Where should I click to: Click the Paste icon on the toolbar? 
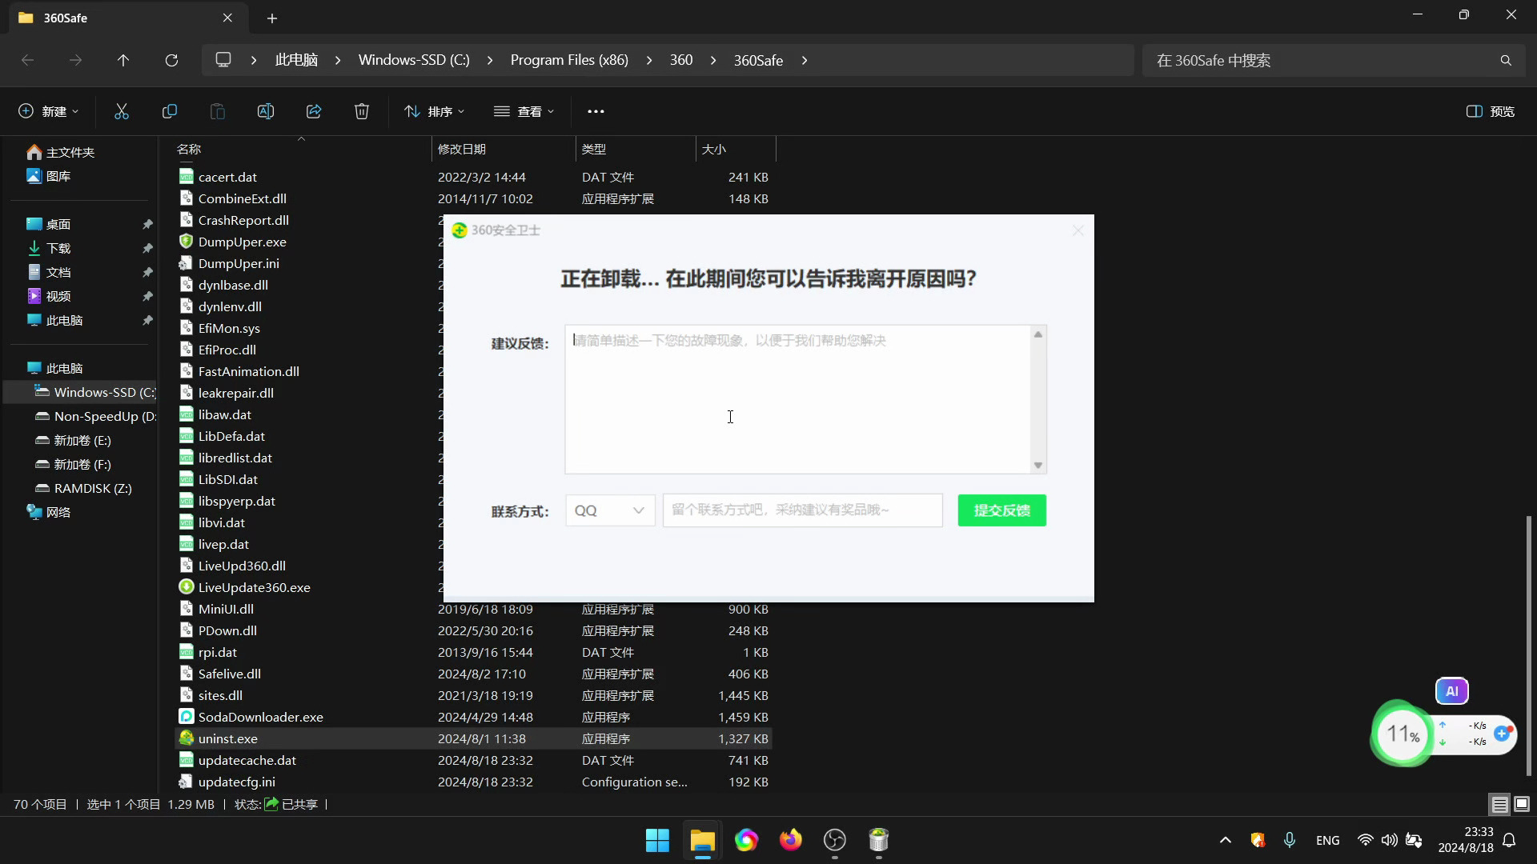(217, 111)
